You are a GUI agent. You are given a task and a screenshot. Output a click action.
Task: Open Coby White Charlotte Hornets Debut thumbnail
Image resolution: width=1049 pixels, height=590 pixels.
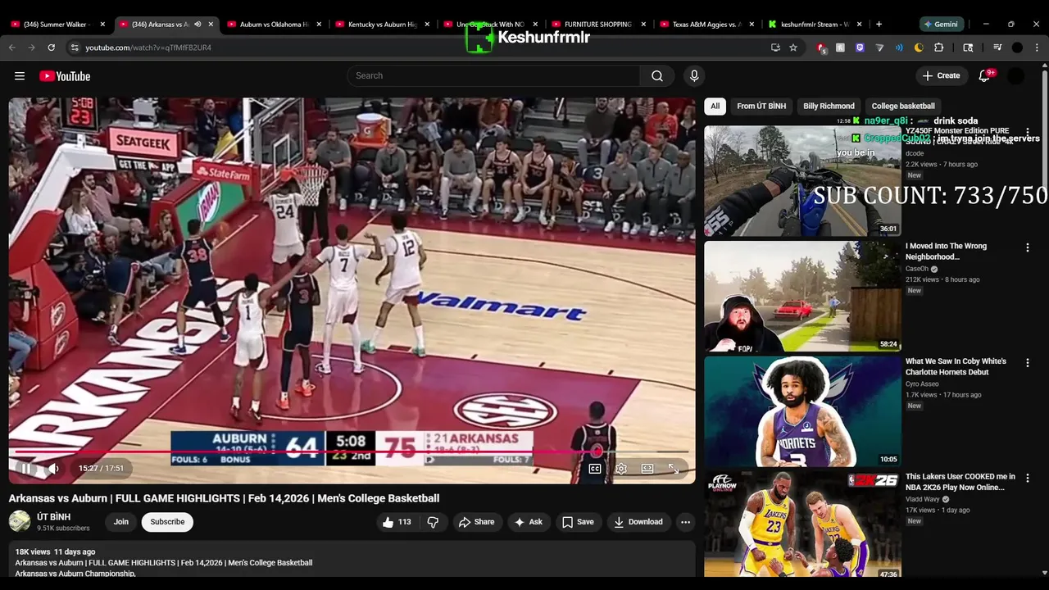[x=802, y=411]
